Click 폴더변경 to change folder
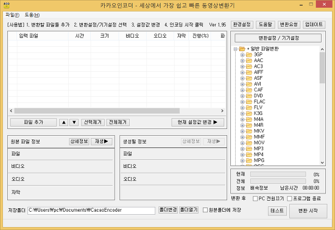335x230 pixels. pyautogui.click(x=168, y=210)
